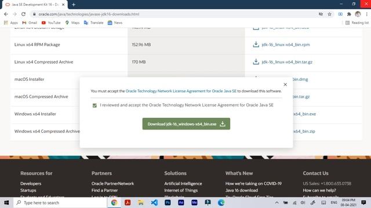This screenshot has width=371, height=208.
Task: Open the 'How can we help?' link
Action: pyautogui.click(x=319, y=190)
